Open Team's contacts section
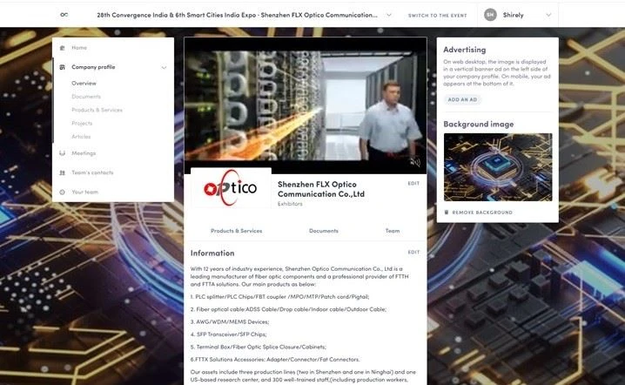The height and width of the screenshot is (385, 625). coord(92,172)
